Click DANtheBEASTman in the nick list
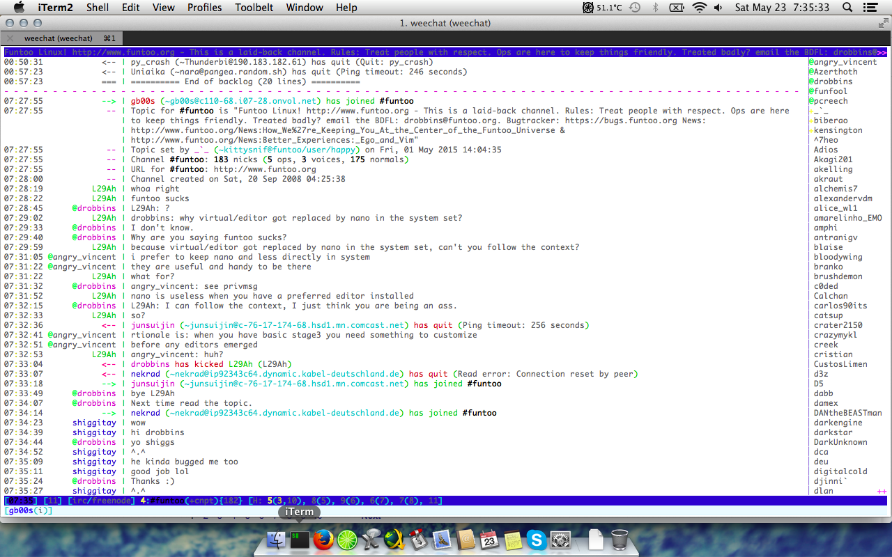This screenshot has height=557, width=892. (x=847, y=413)
